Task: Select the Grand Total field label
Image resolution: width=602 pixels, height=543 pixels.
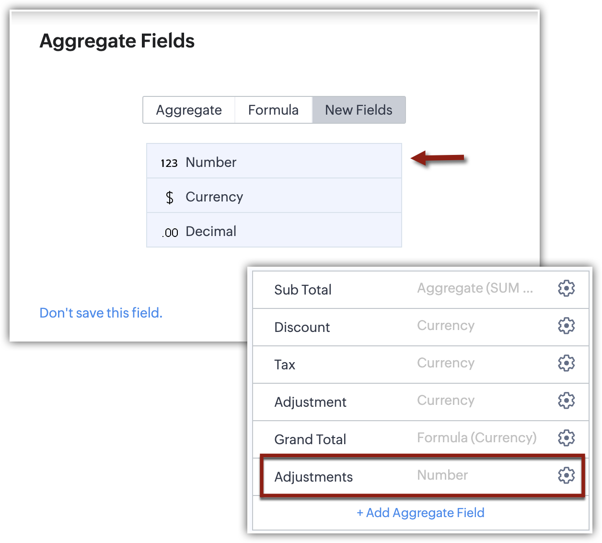Action: 310,439
